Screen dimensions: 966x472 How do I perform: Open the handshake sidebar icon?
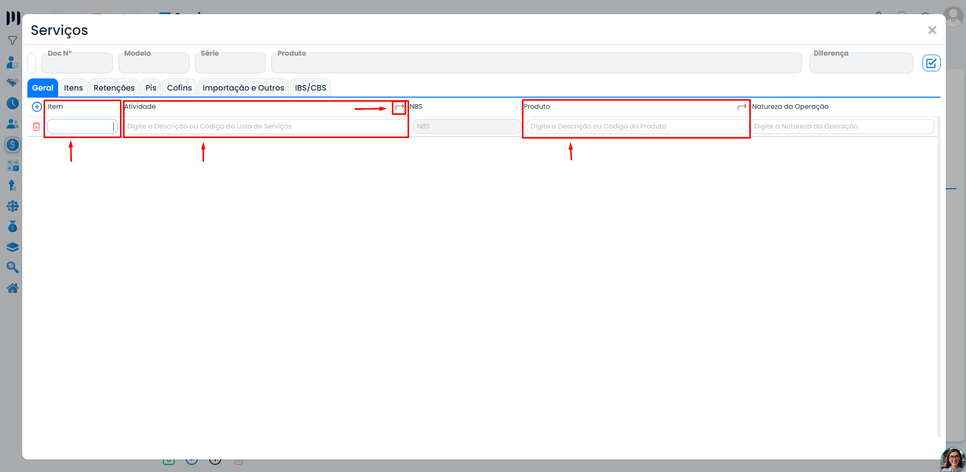(13, 82)
